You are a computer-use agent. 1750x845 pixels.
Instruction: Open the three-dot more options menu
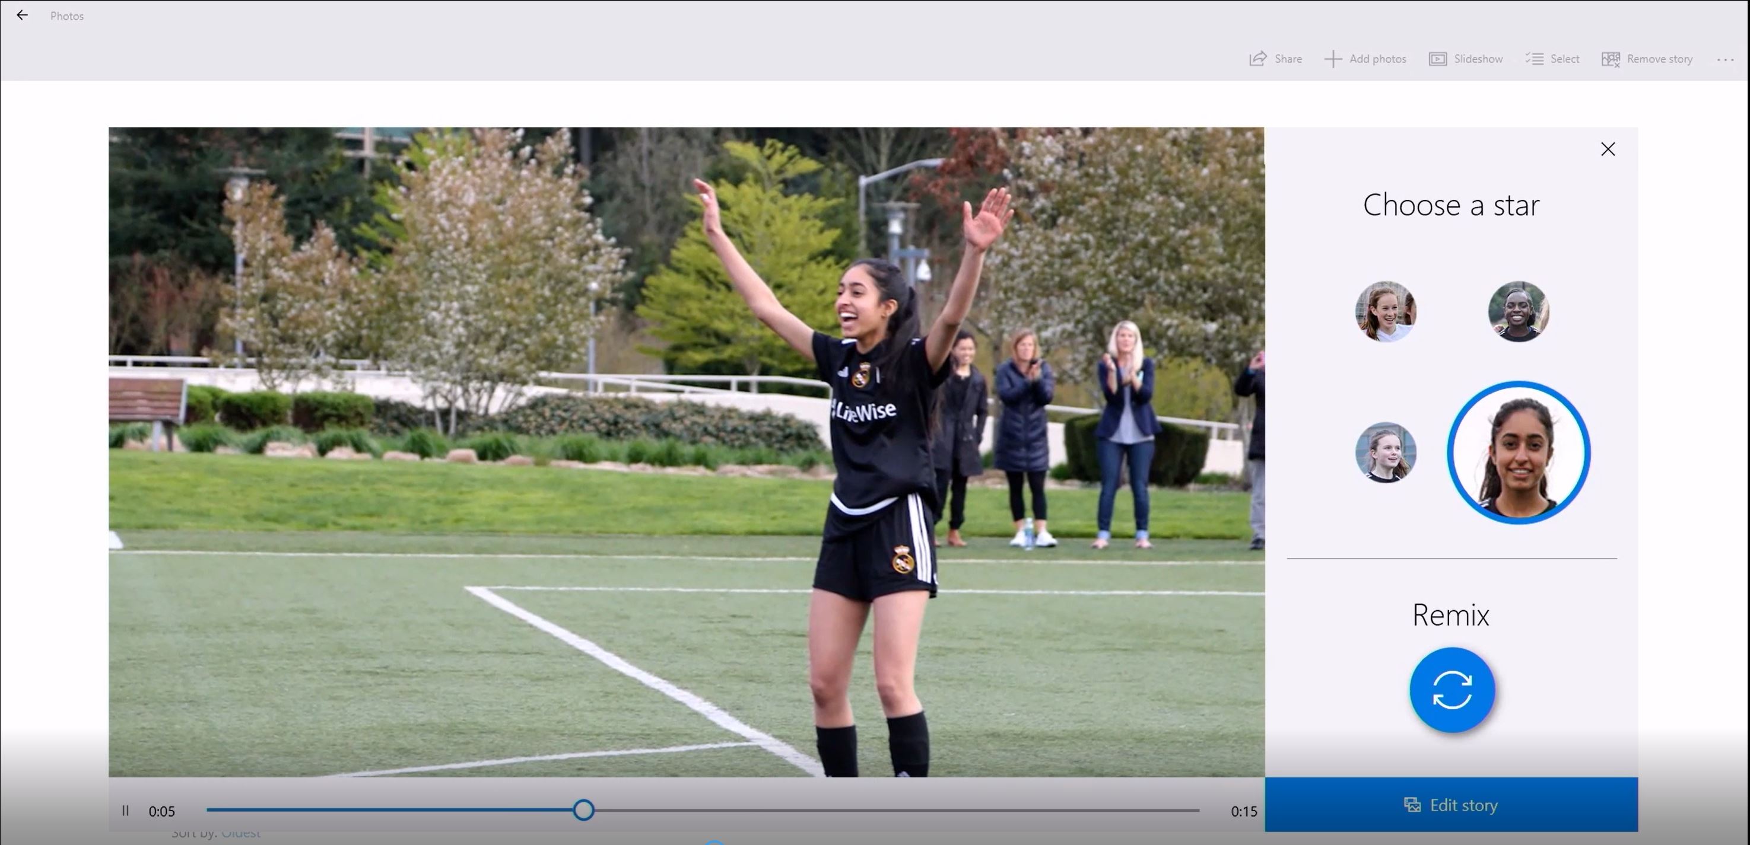click(1725, 60)
